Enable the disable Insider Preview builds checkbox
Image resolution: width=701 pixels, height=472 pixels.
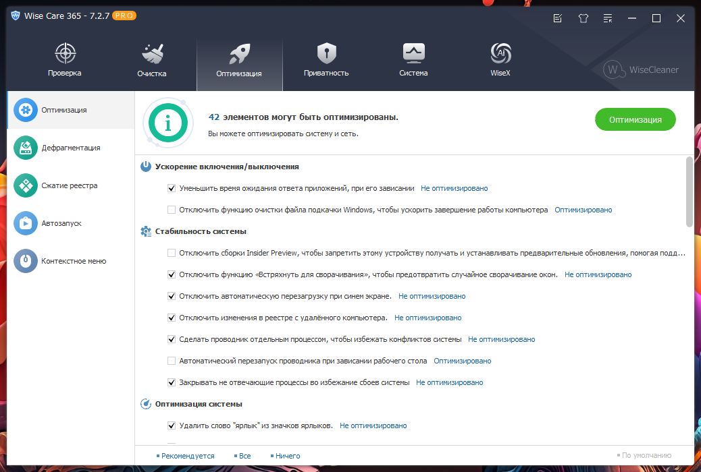pyautogui.click(x=172, y=253)
